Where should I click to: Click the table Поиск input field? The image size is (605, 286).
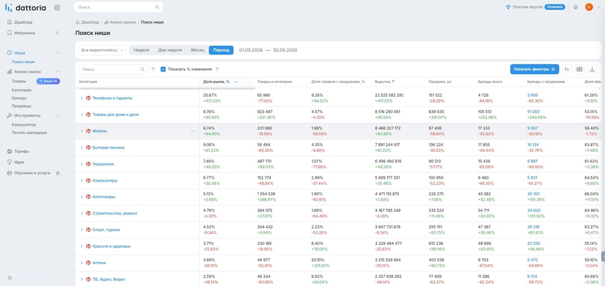(113, 69)
